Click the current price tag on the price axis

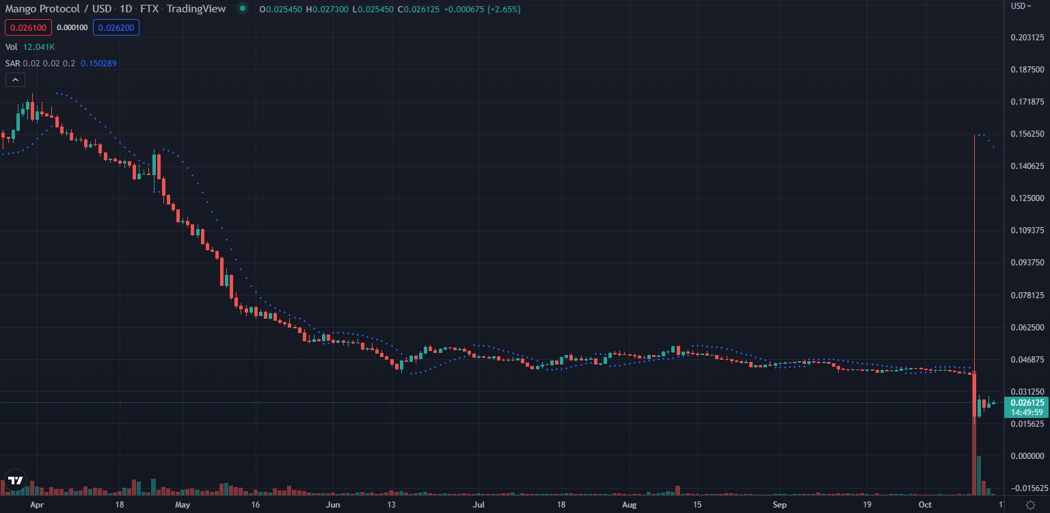[1026, 402]
